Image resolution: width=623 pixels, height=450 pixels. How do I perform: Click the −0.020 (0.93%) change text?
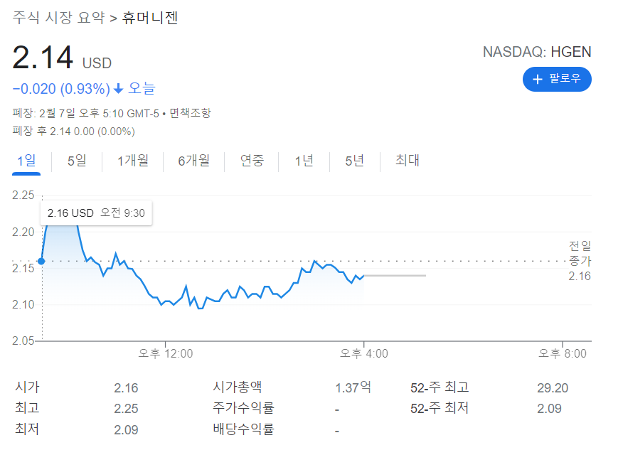click(61, 89)
